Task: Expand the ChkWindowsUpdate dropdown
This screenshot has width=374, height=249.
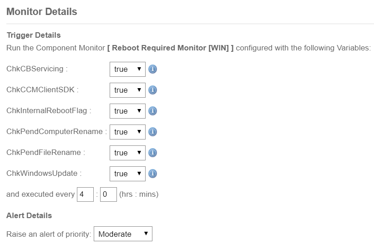Action: (127, 174)
